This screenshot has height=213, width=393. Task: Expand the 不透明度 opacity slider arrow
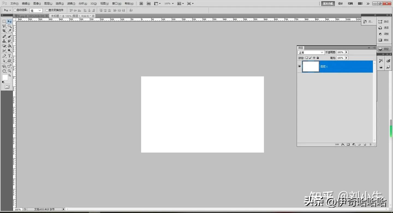347,52
